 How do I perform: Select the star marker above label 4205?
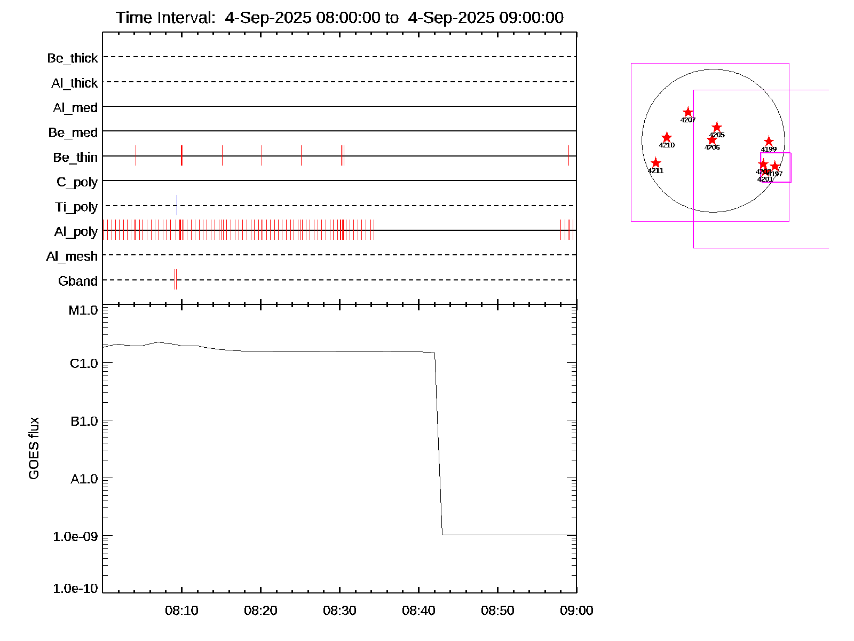tap(717, 127)
